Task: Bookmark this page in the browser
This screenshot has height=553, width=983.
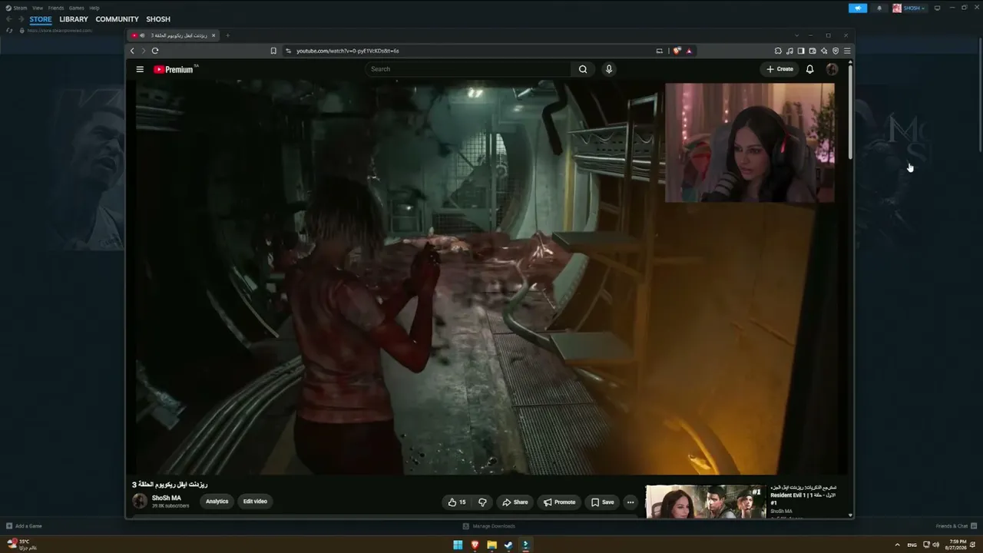Action: click(273, 51)
